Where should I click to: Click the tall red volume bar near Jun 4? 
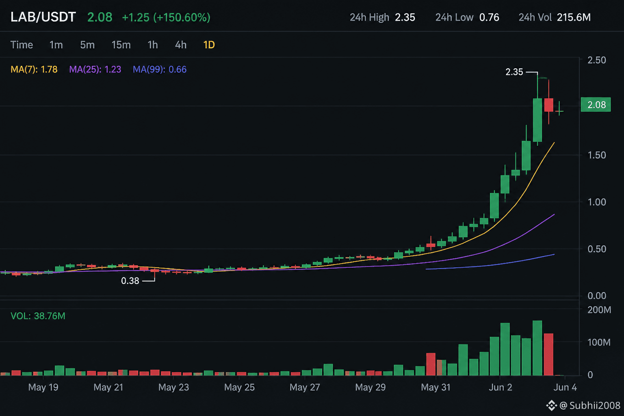tap(548, 354)
